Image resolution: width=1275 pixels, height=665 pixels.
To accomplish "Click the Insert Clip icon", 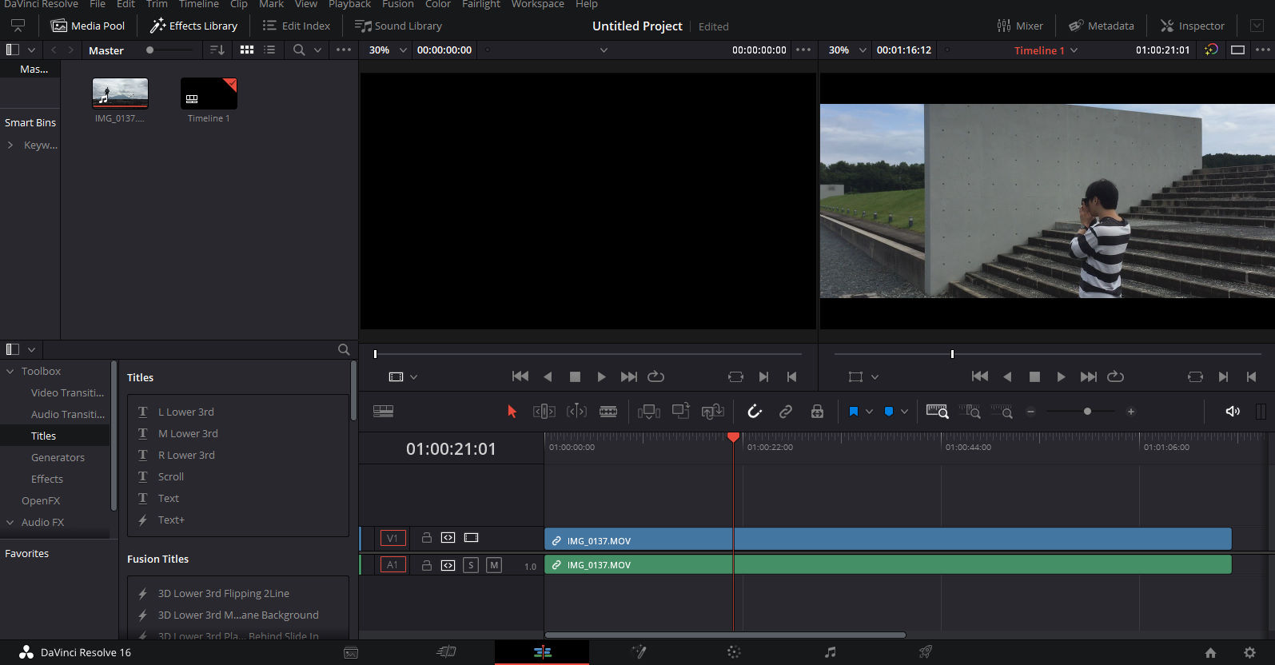I will pyautogui.click(x=649, y=412).
